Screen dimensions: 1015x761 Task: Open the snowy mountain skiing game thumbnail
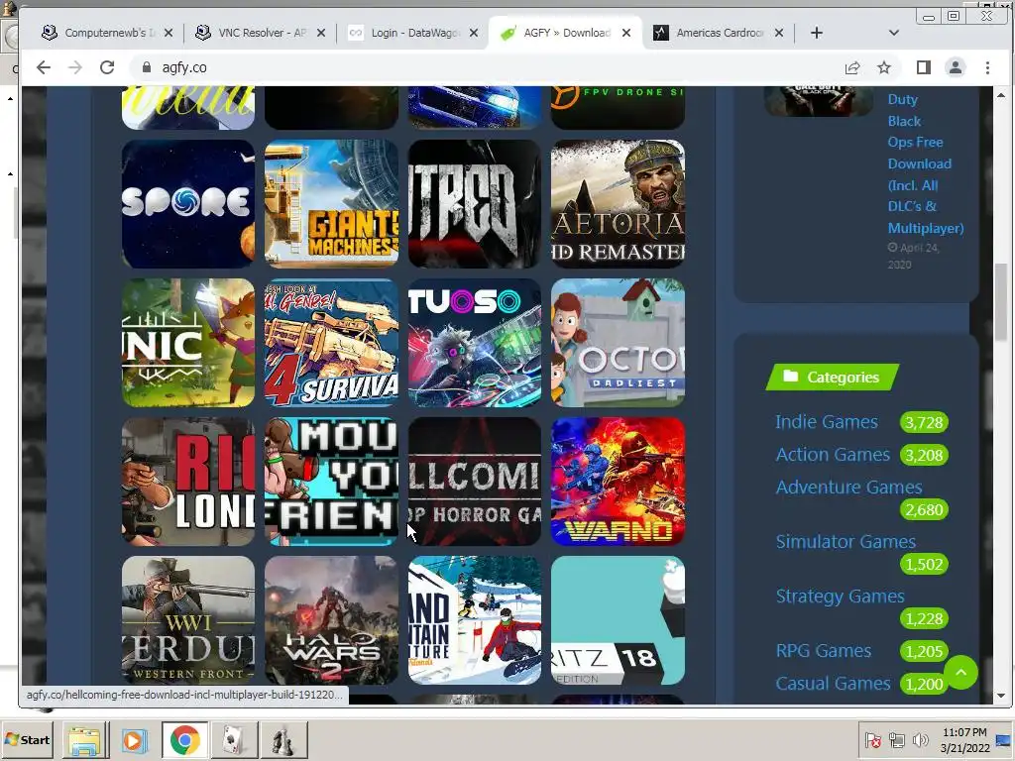[475, 620]
